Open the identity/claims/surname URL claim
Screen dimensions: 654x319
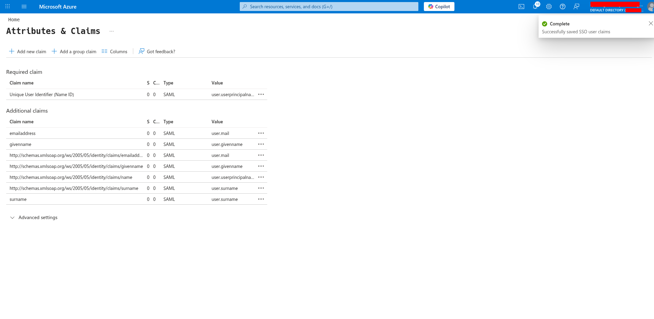coord(74,188)
